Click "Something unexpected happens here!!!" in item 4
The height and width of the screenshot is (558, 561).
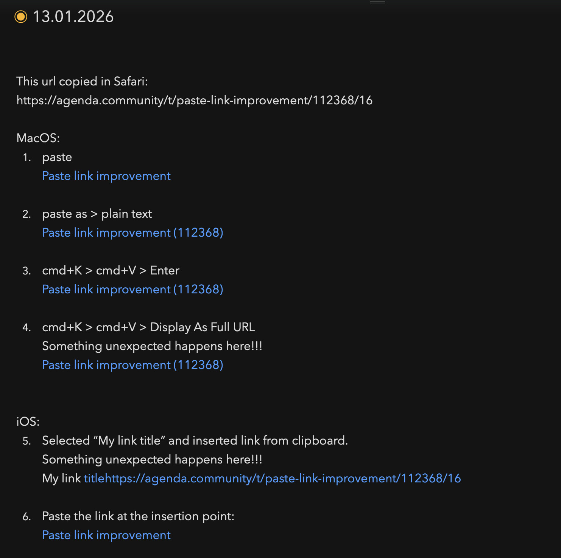click(152, 346)
